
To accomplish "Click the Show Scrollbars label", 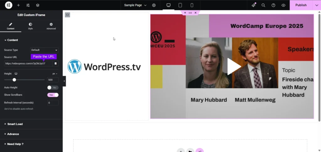I will click(13, 95).
